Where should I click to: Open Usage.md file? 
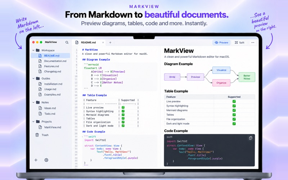click(50, 89)
